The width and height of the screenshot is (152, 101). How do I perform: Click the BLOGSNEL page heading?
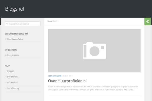pos(53,21)
